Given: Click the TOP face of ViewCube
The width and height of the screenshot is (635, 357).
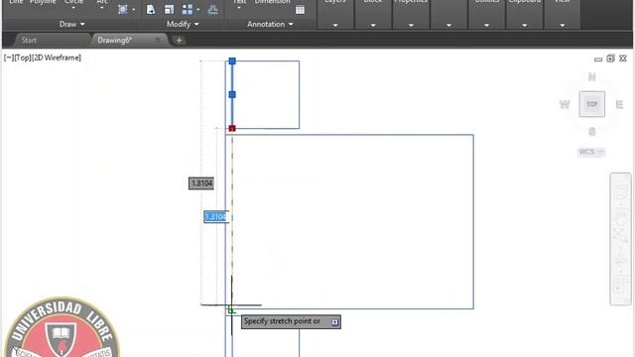Looking at the screenshot, I should 592,104.
